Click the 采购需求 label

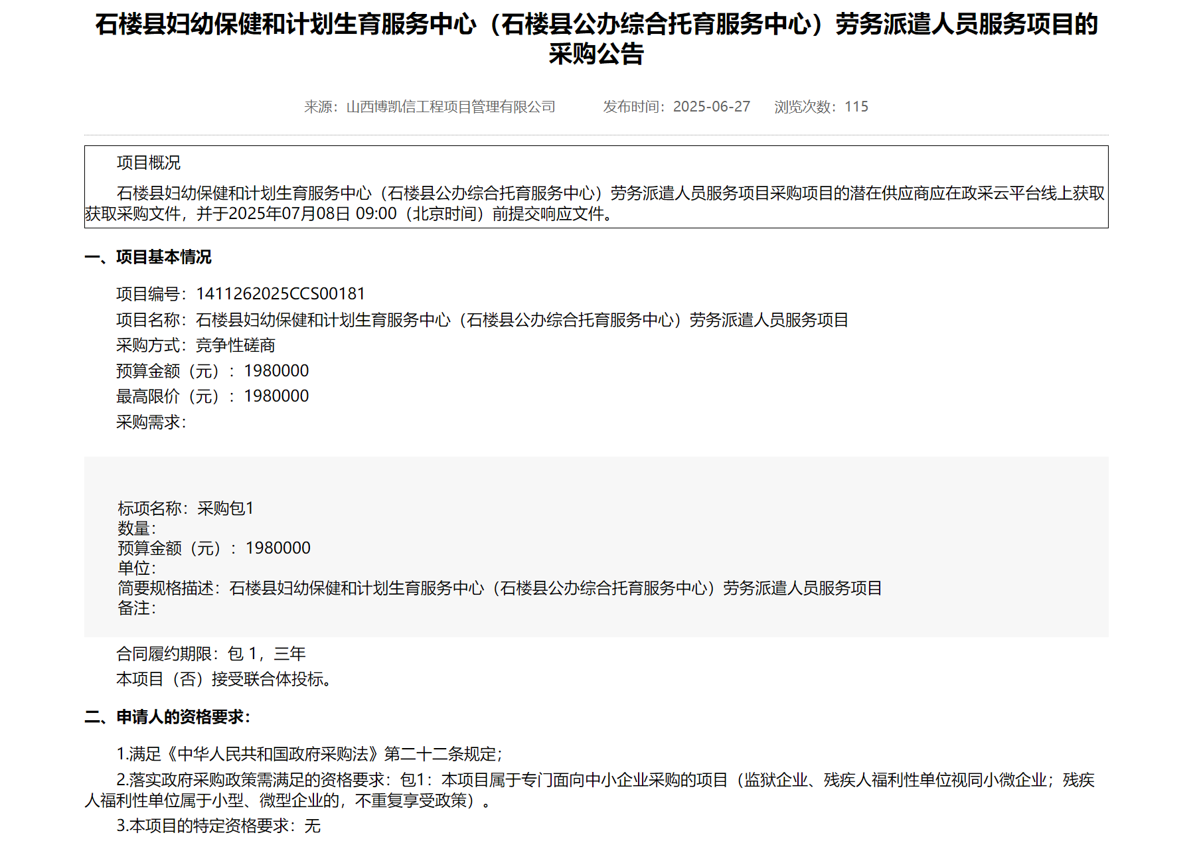(151, 422)
